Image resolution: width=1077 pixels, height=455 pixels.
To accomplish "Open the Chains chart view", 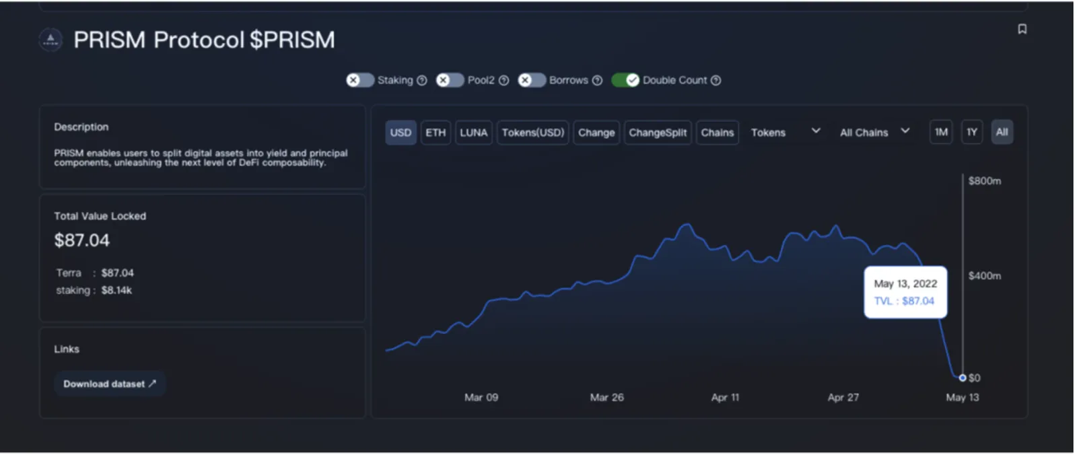I will click(718, 133).
